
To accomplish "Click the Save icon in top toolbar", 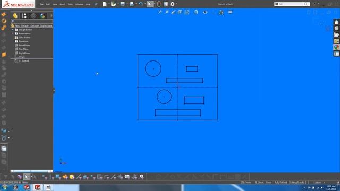I will (x=123, y=4).
